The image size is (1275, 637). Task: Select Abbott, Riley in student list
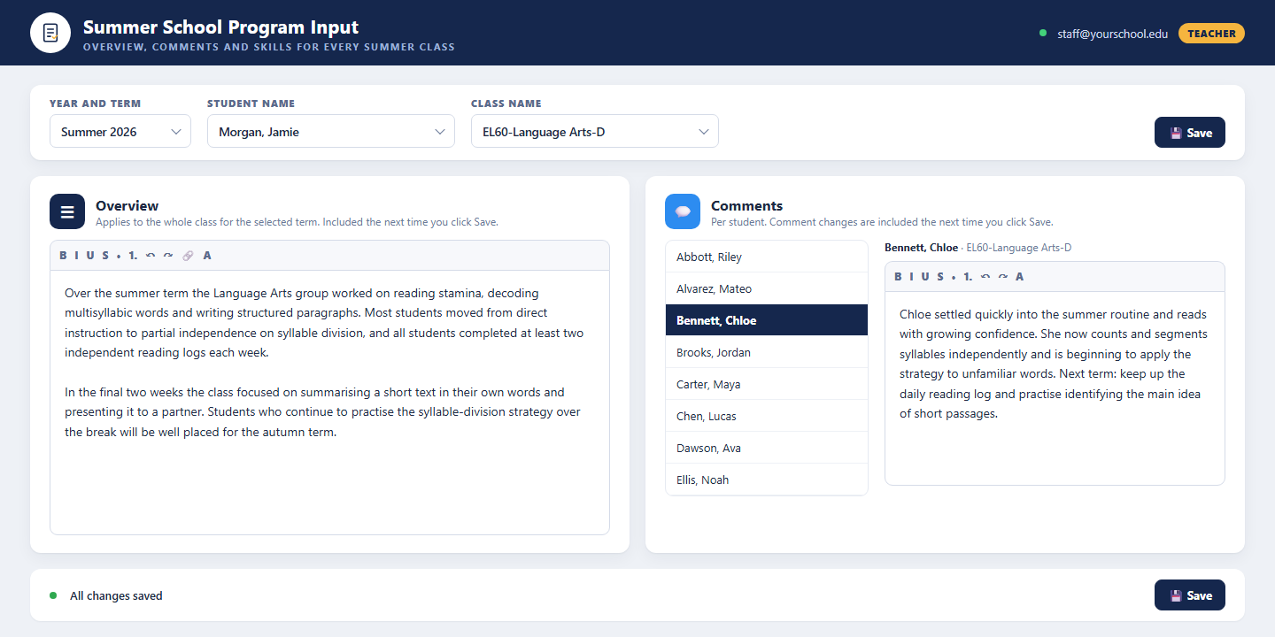[767, 257]
